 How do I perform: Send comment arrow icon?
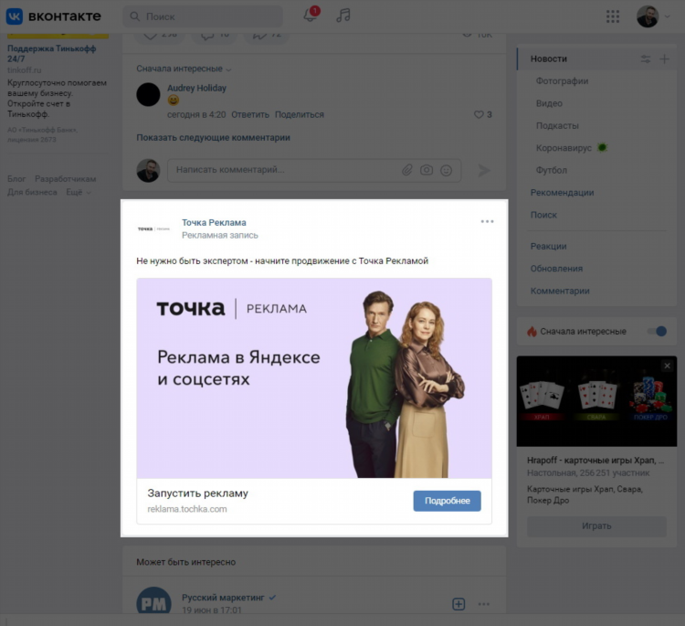484,171
